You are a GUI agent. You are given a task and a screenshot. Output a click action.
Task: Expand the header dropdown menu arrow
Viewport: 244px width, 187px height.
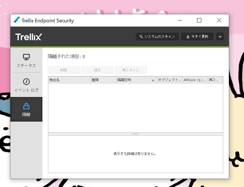tap(220, 37)
